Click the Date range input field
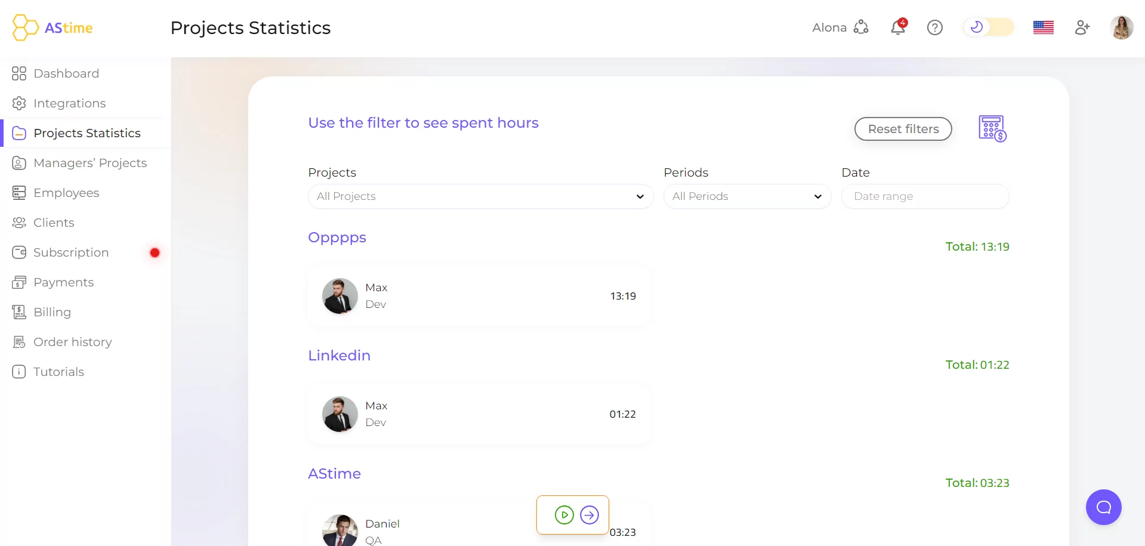Viewport: 1145px width, 546px height. (x=925, y=196)
